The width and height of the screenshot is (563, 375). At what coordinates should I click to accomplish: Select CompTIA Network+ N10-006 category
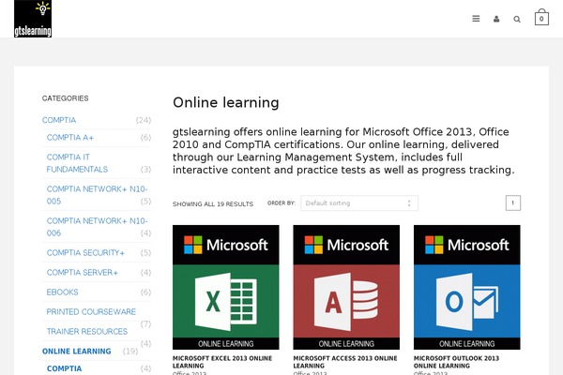tap(97, 227)
